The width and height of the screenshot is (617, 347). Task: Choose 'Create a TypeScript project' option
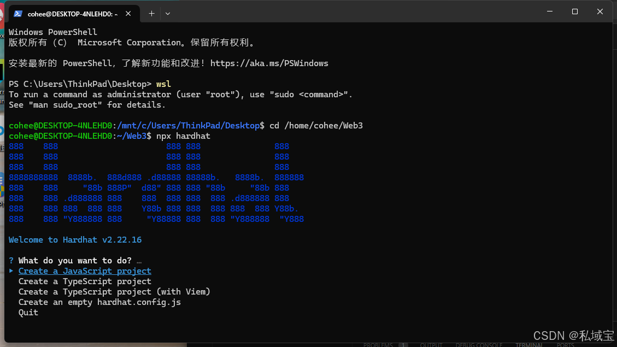point(84,281)
